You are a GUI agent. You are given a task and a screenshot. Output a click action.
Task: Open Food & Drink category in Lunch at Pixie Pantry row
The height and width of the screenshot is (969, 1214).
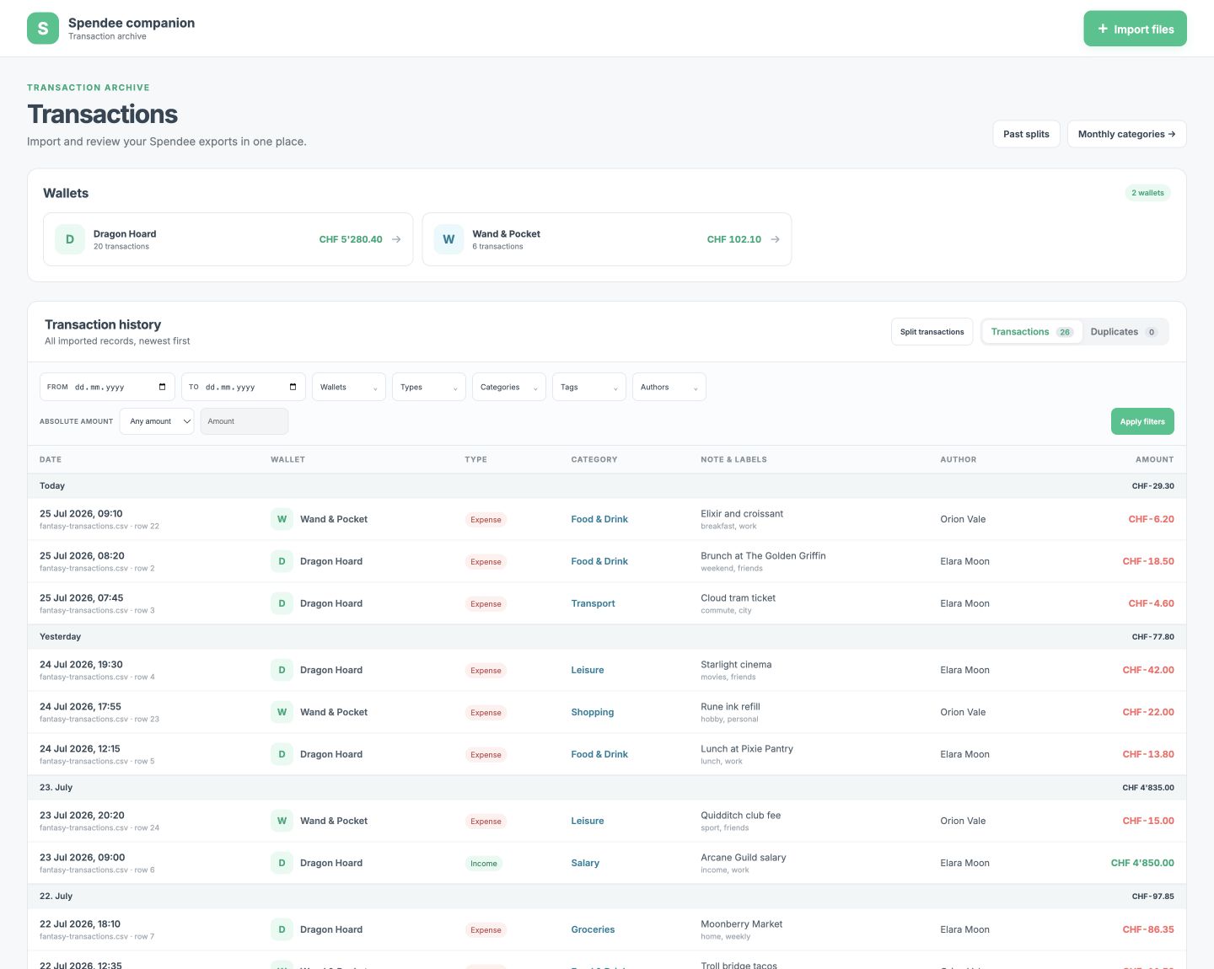599,754
